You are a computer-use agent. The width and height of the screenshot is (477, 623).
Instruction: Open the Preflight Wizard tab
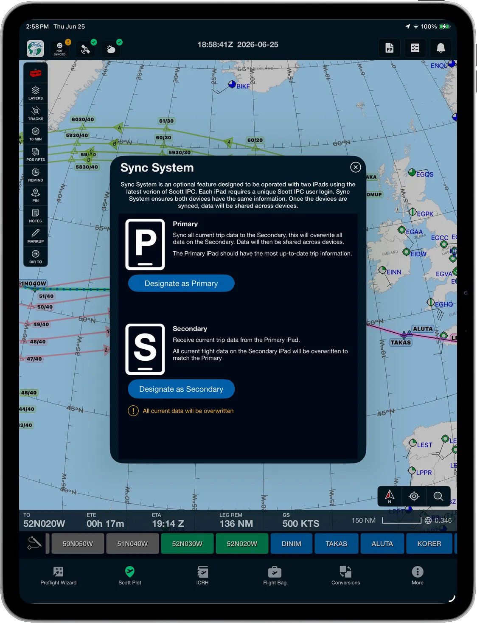pos(59,575)
